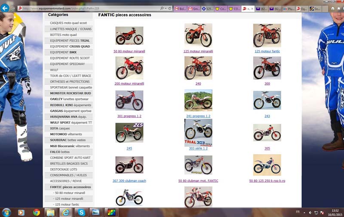Switch to the 'Sn...' tab
This screenshot has height=217, width=344.
pos(315,9)
